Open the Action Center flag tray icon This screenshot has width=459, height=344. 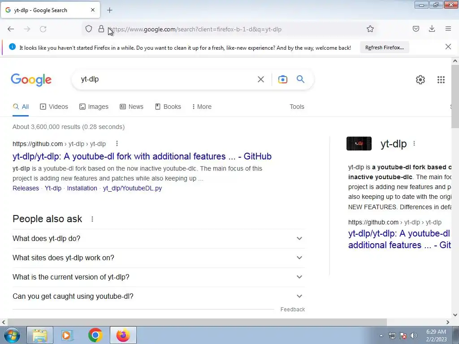403,335
